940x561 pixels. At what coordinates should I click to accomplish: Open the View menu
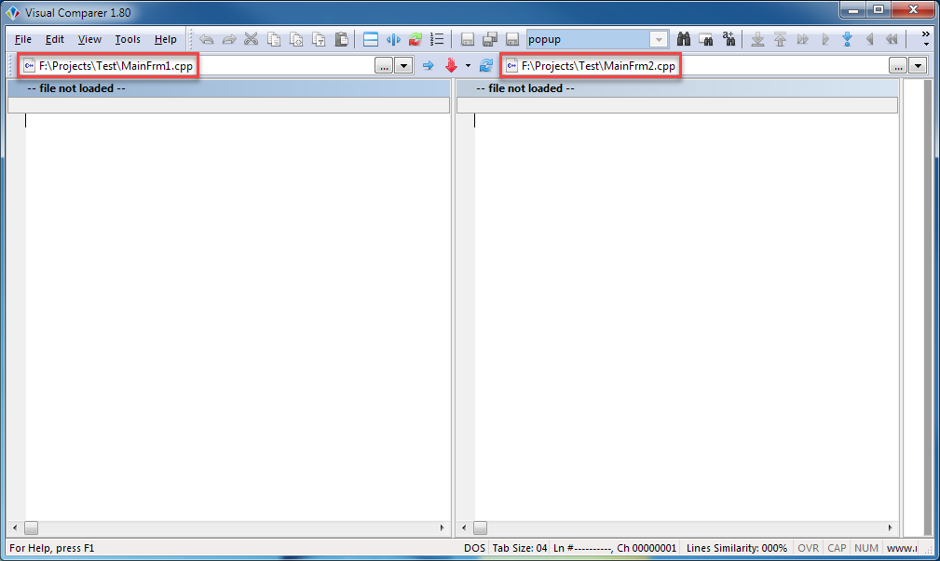[x=89, y=39]
